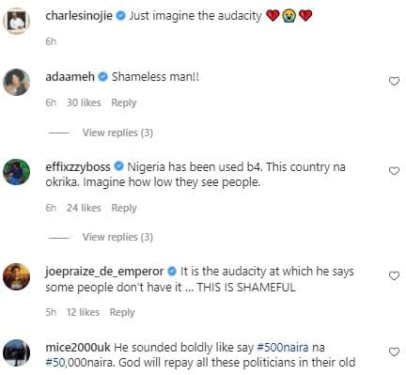Open adaameh's avatar

tap(16, 82)
